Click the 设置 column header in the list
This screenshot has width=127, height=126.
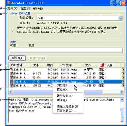click(x=109, y=65)
